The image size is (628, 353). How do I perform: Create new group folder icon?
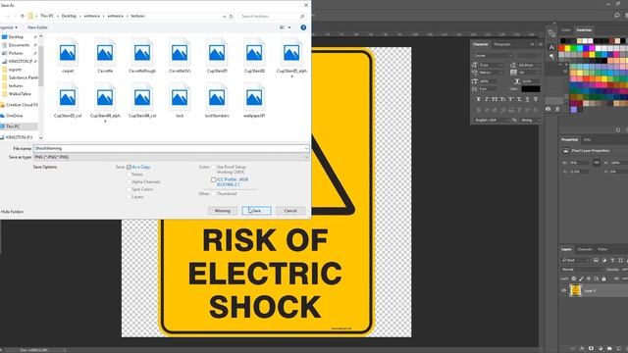click(x=609, y=349)
